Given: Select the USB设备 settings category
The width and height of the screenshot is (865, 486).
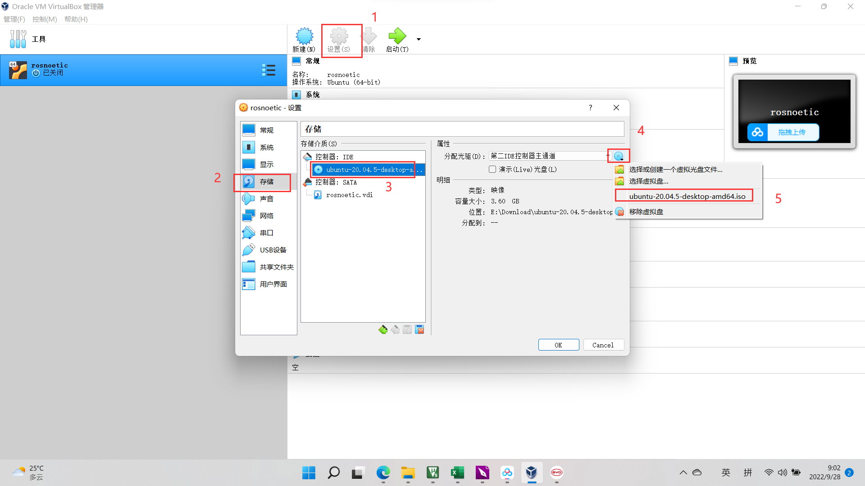Looking at the screenshot, I should pyautogui.click(x=269, y=250).
